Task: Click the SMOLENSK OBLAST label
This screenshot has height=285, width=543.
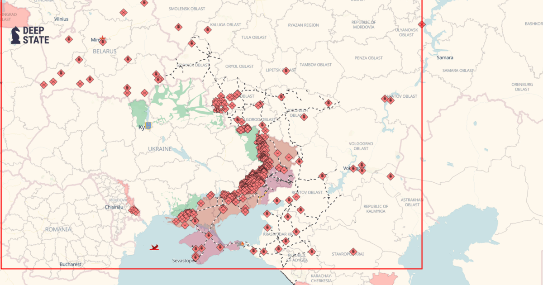Action: point(186,9)
